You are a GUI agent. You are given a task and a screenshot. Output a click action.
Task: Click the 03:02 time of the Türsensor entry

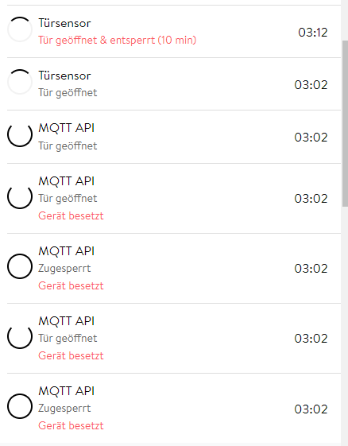click(311, 85)
